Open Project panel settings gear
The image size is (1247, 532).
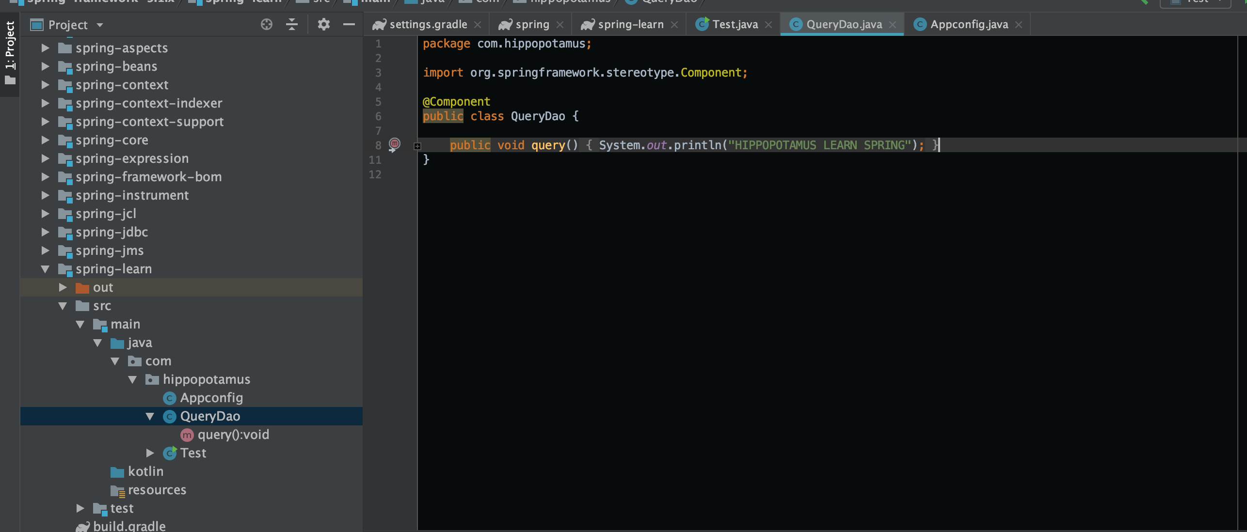[323, 24]
